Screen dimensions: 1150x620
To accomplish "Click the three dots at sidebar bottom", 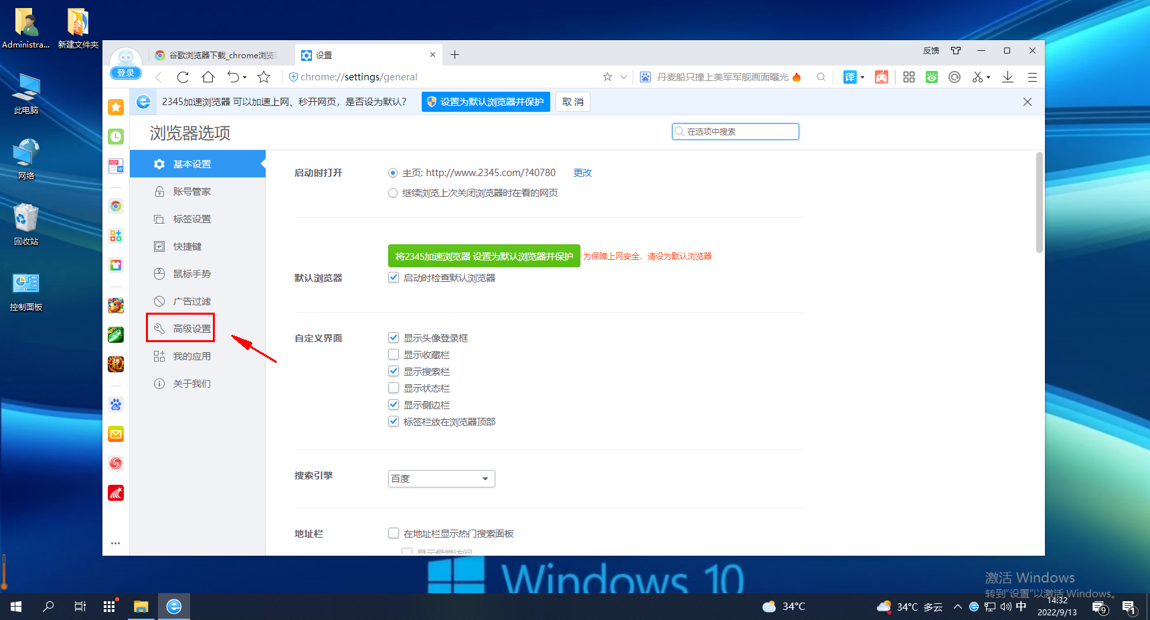I will click(x=116, y=543).
